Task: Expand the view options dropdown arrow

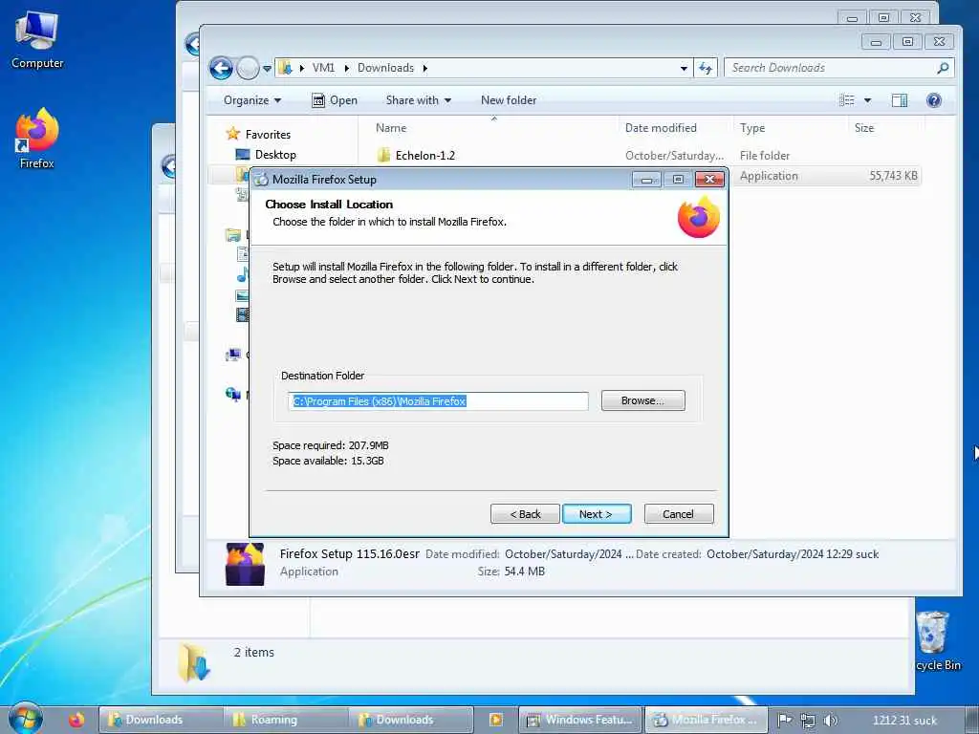Action: tap(867, 99)
